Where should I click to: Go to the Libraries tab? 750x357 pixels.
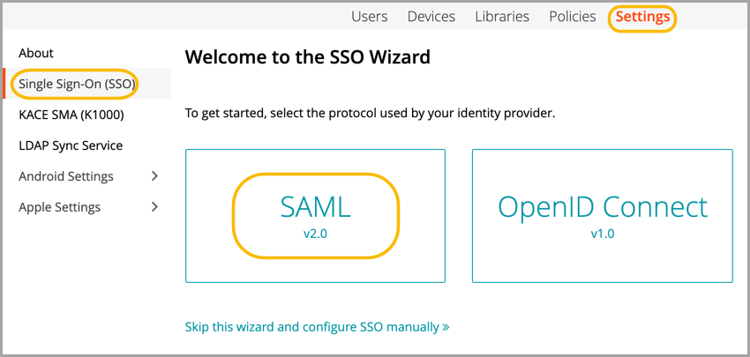point(502,17)
